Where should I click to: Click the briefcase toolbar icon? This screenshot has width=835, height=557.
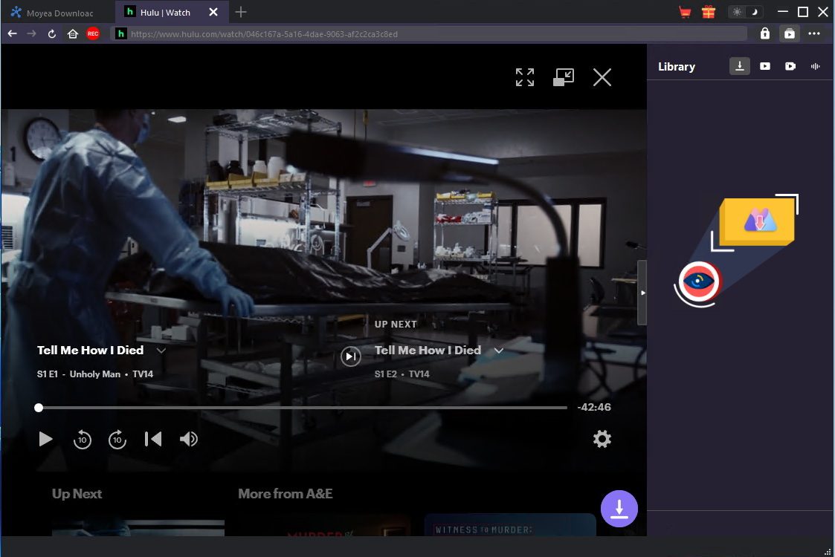click(x=789, y=34)
